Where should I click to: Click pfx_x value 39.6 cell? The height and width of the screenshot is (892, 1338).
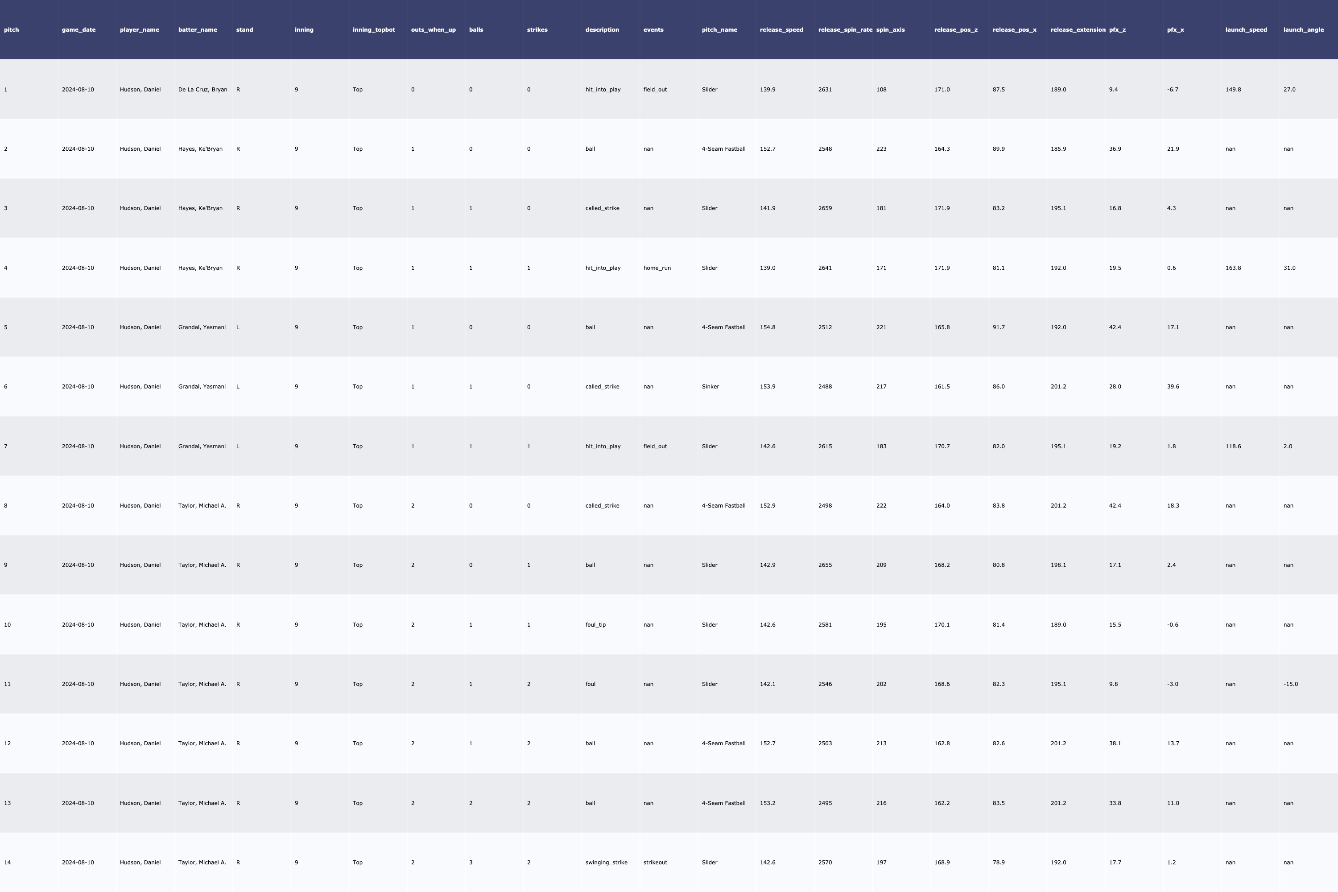pos(1173,387)
